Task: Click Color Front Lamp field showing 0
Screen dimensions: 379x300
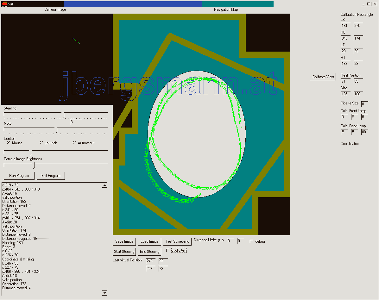Action: [x=344, y=117]
